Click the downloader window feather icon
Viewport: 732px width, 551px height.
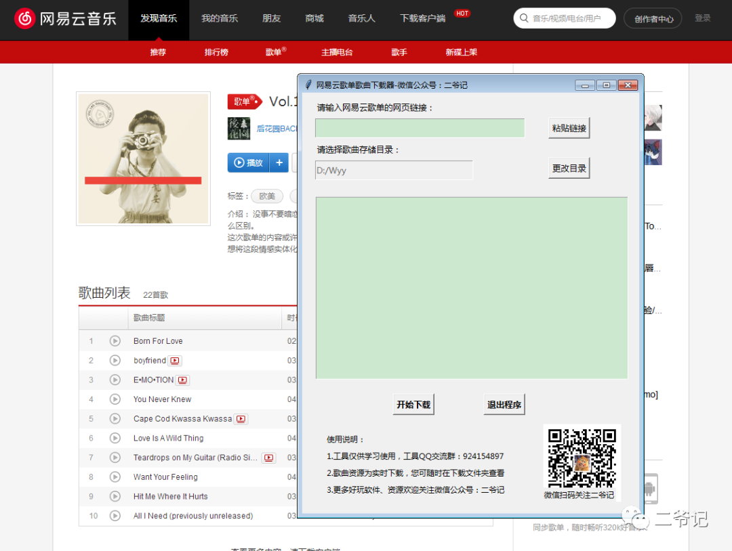point(308,85)
